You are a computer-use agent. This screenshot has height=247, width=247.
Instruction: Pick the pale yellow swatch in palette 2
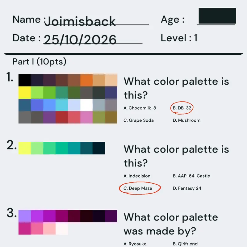(x=25, y=148)
